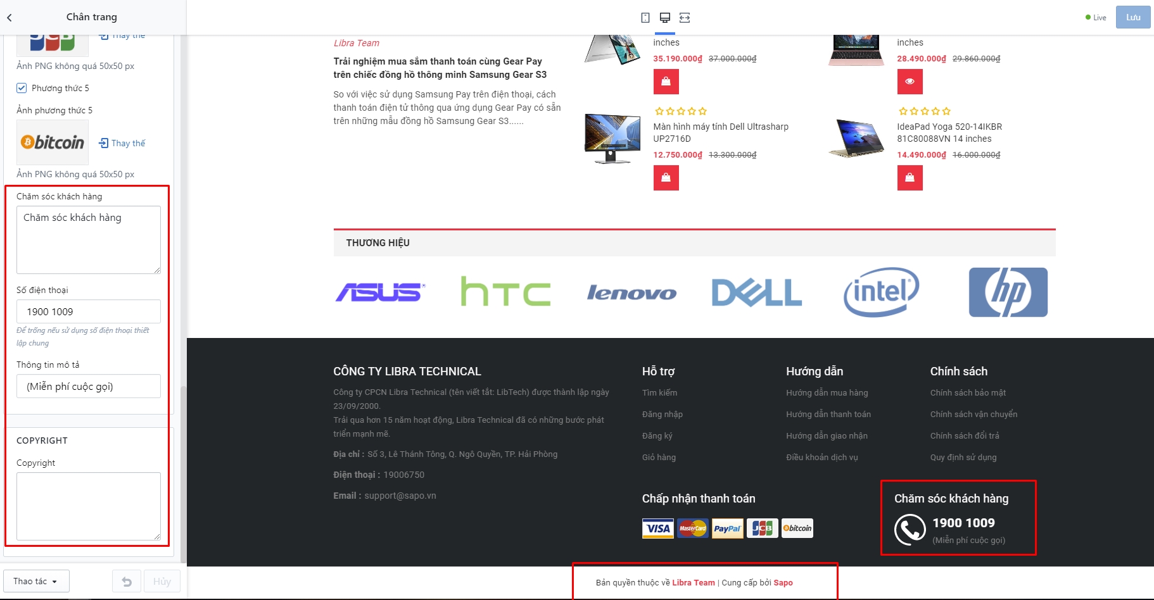Click the IdeaPad Yoga laptop product image
The width and height of the screenshot is (1154, 600).
point(856,139)
